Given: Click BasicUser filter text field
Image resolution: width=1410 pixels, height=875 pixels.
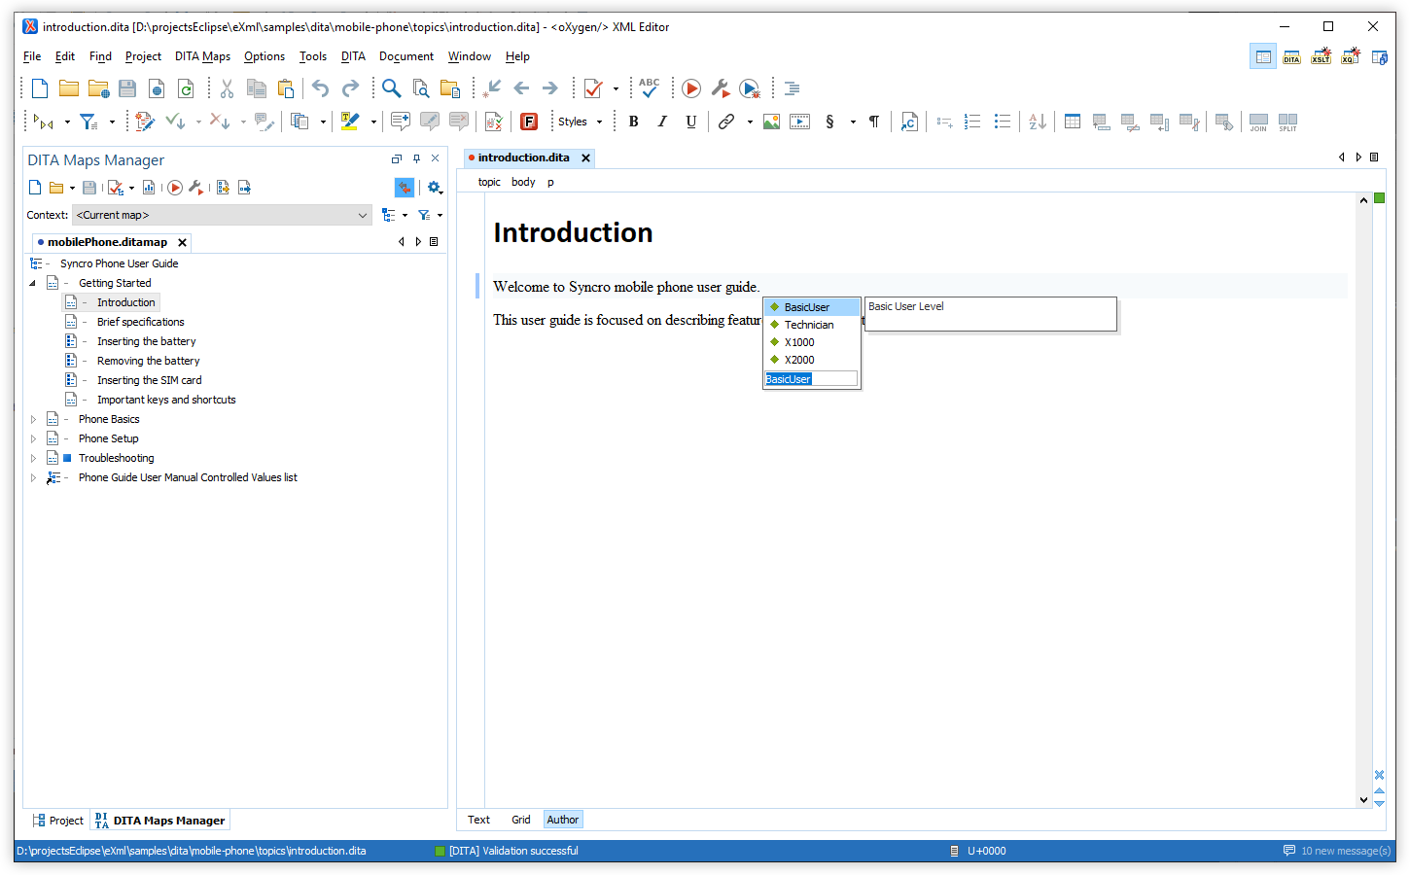Looking at the screenshot, I should (811, 379).
